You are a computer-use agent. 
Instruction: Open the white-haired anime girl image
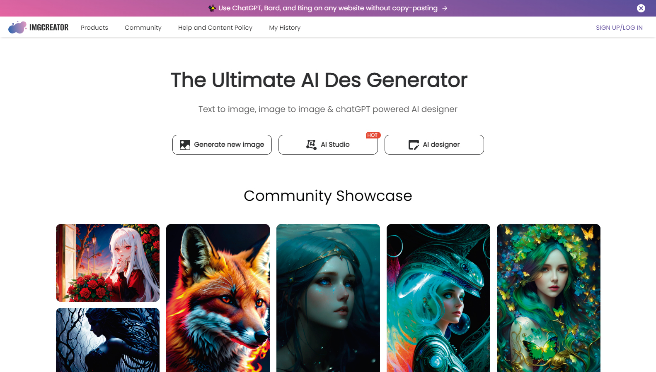(108, 263)
